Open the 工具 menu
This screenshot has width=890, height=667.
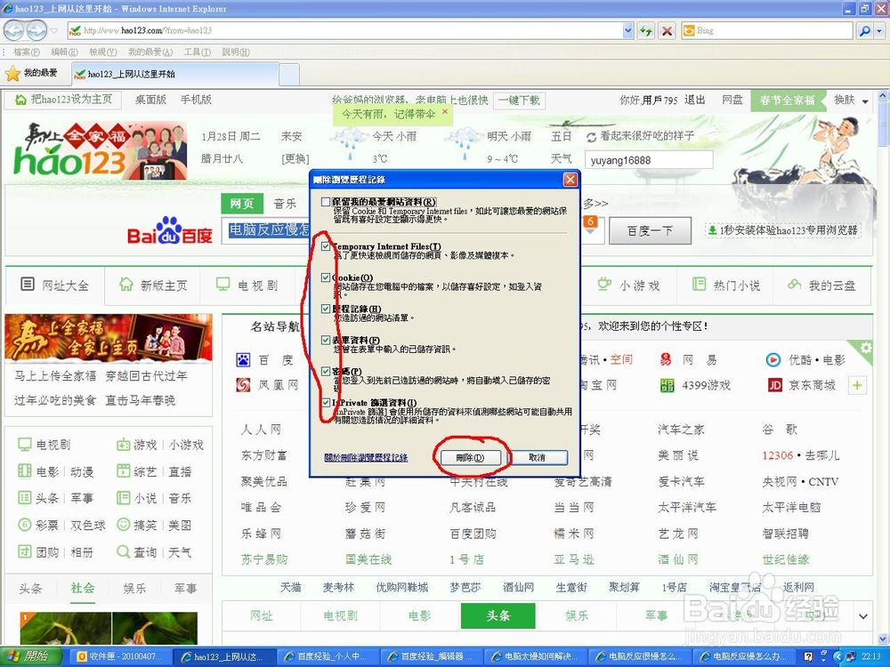coord(197,52)
